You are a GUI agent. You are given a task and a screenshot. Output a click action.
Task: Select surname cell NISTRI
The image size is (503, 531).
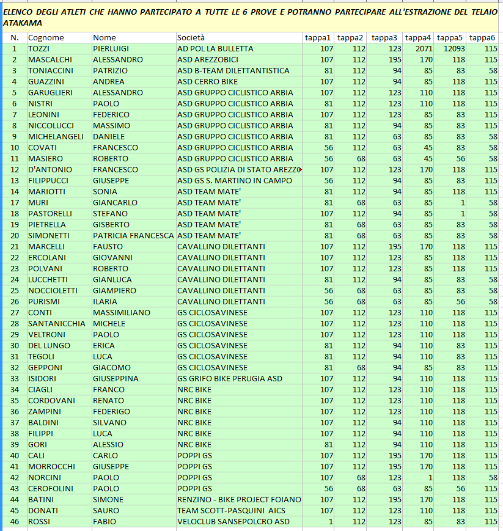click(59, 104)
